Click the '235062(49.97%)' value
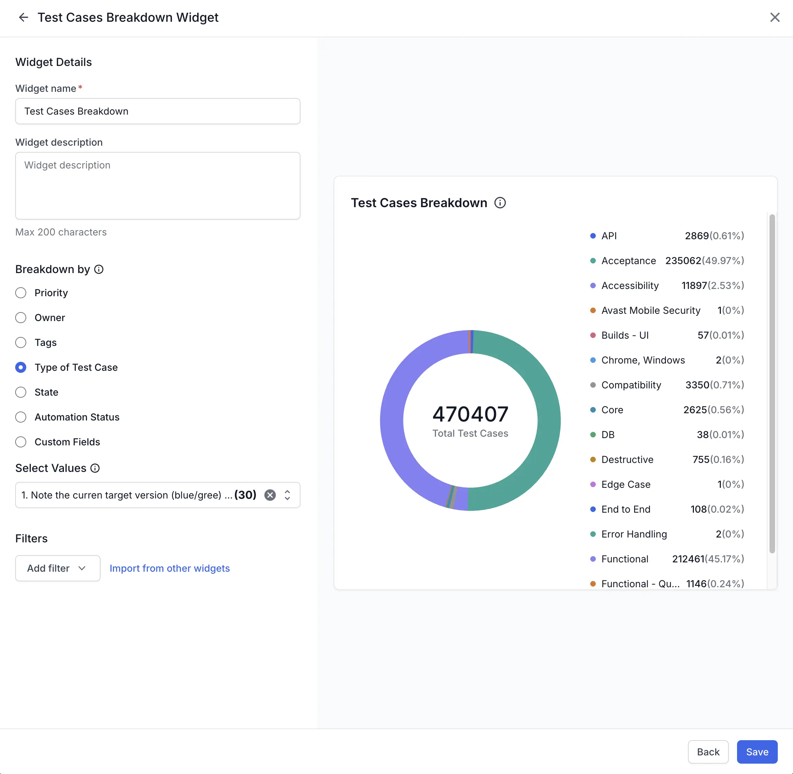793x774 pixels. pyautogui.click(x=704, y=261)
